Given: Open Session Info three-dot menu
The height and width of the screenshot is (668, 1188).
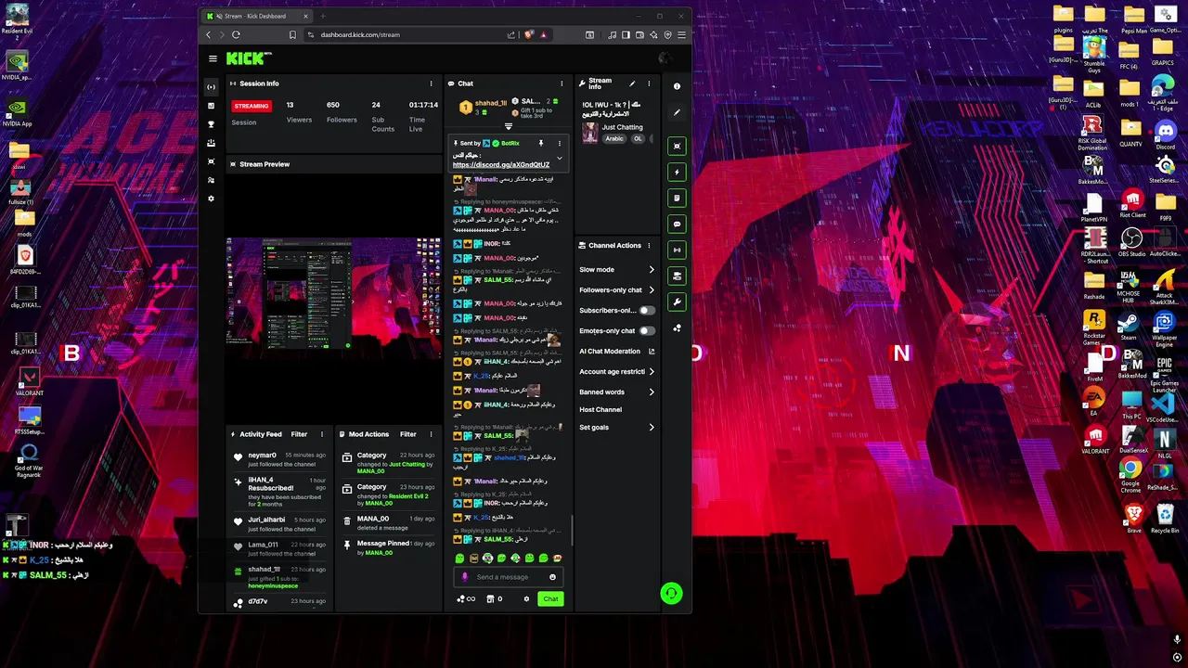Looking at the screenshot, I should click(x=431, y=83).
